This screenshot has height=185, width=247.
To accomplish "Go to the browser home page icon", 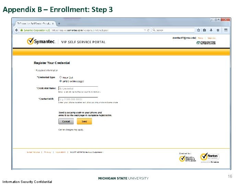I will coord(218,30).
